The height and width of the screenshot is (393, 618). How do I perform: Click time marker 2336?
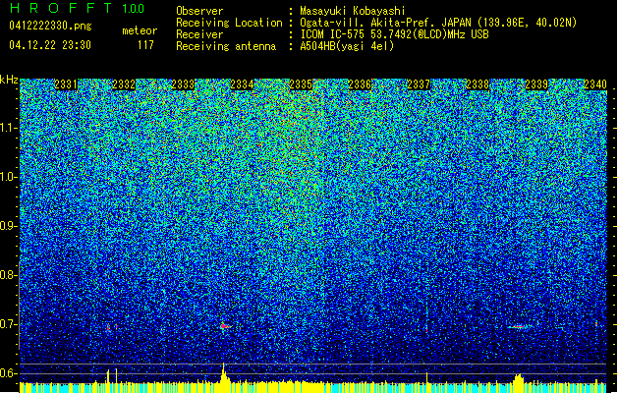tap(360, 84)
